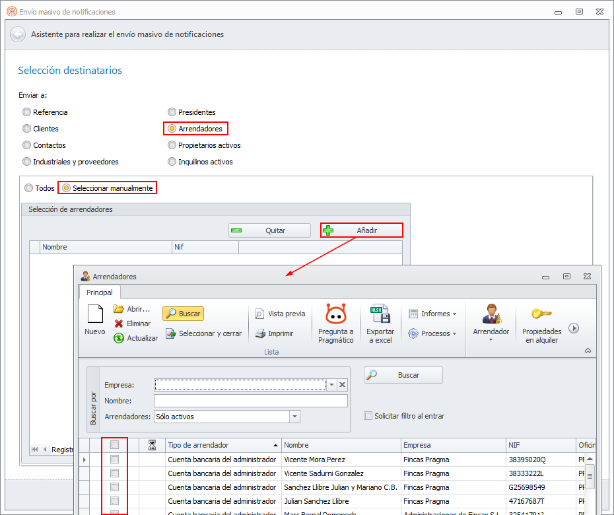Collapse the ribbon with the up chevron

tap(588, 351)
